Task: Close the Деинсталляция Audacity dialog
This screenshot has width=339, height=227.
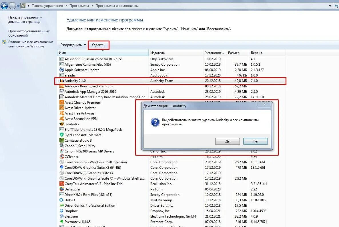Action: (x=264, y=105)
